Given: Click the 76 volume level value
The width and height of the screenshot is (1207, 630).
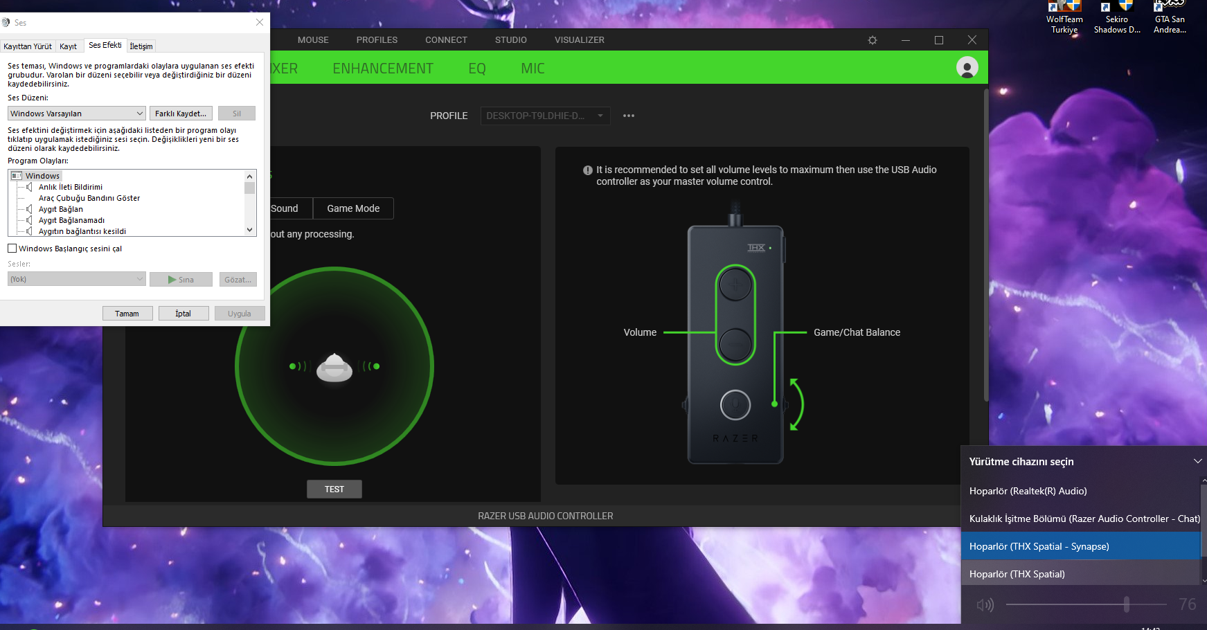Looking at the screenshot, I should 1187,604.
